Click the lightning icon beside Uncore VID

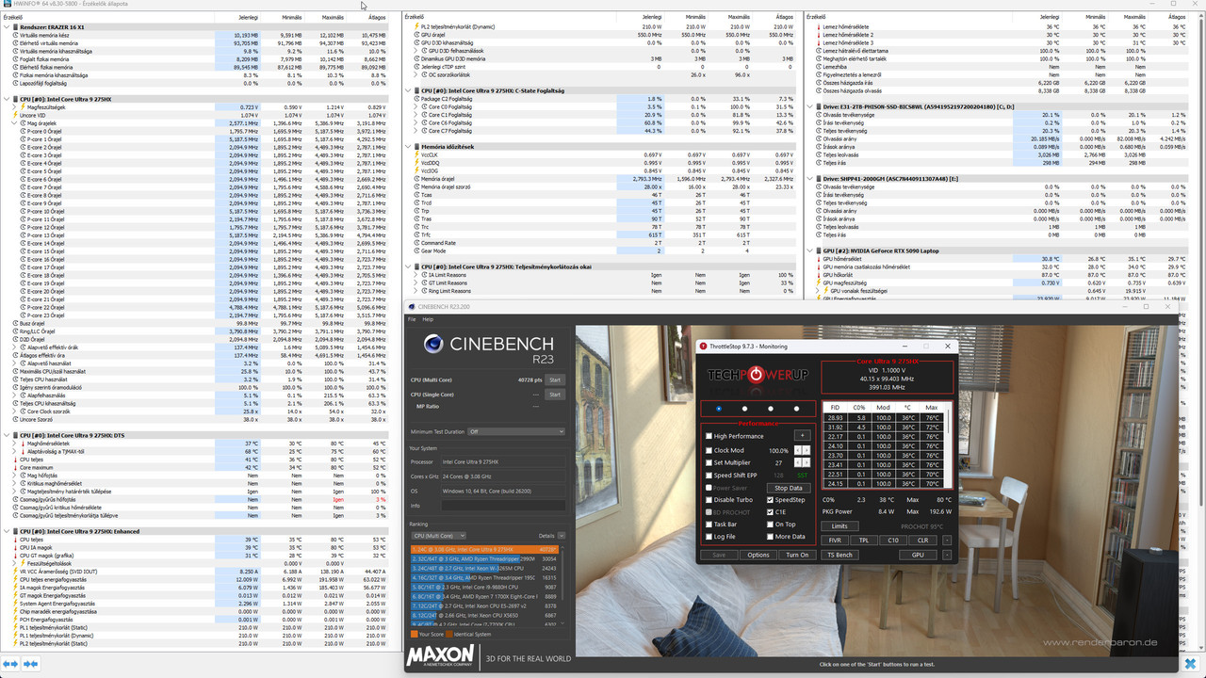point(16,115)
